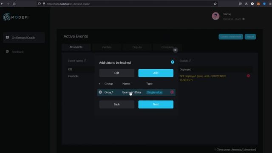This screenshot has width=272, height=153.
Task: Switch to Dispute tab
Action: pyautogui.click(x=137, y=47)
